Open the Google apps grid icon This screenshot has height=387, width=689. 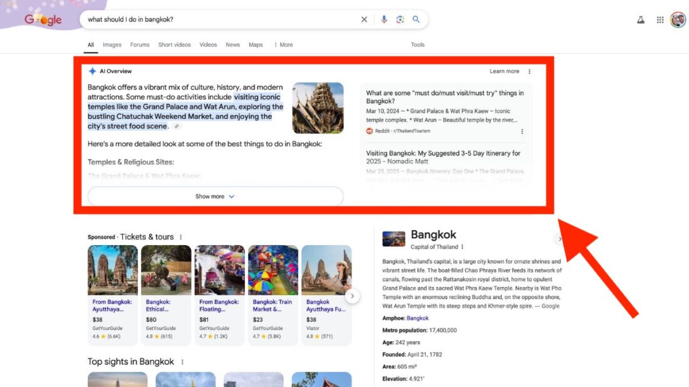pyautogui.click(x=660, y=19)
